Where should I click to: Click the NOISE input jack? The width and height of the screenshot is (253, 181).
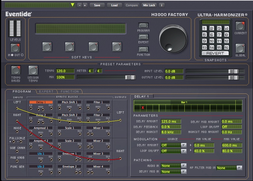point(17,132)
